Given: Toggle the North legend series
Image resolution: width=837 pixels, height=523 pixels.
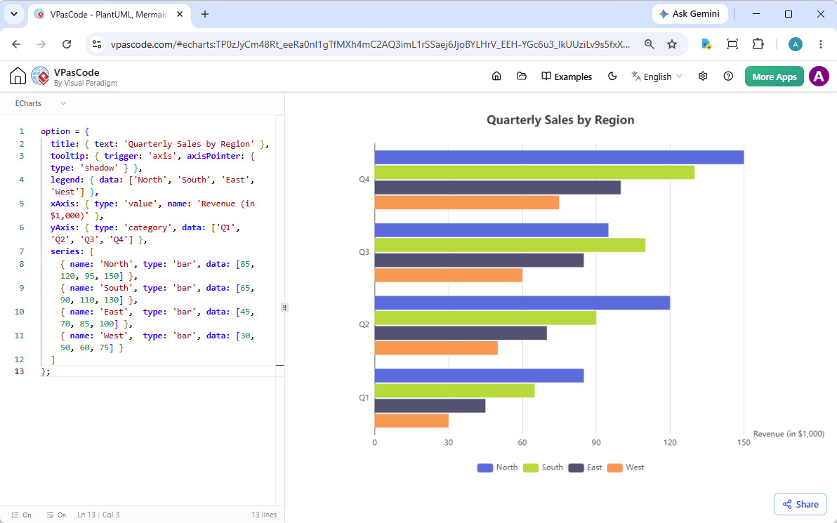Looking at the screenshot, I should (x=497, y=468).
